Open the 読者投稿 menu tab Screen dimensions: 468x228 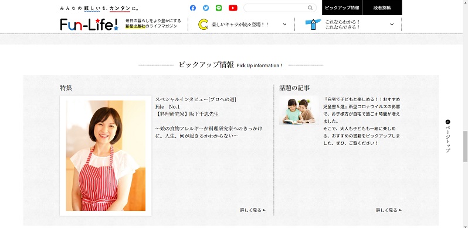pos(382,8)
